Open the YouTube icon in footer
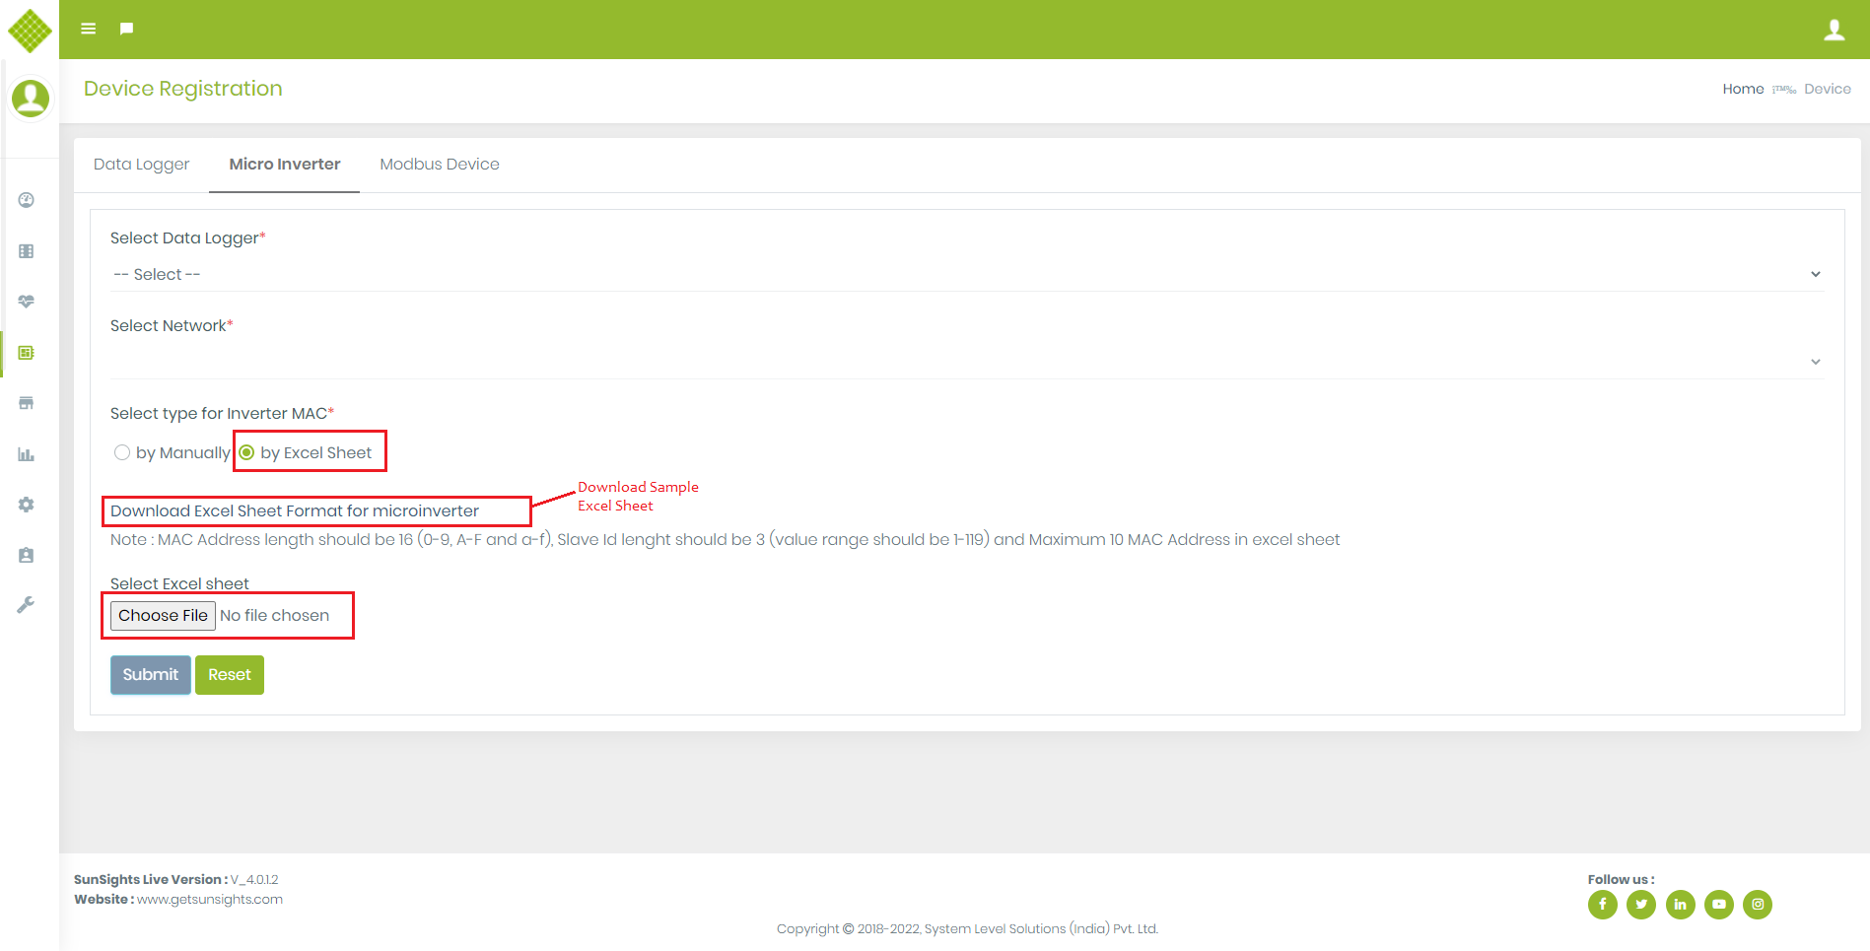The height and width of the screenshot is (951, 1870). point(1718,904)
